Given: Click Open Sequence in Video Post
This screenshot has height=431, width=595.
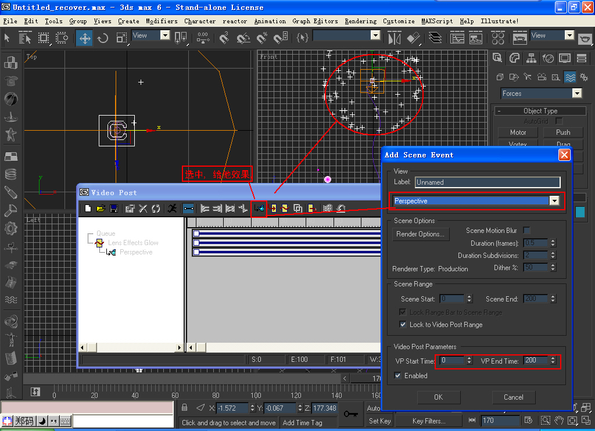Looking at the screenshot, I should [101, 209].
